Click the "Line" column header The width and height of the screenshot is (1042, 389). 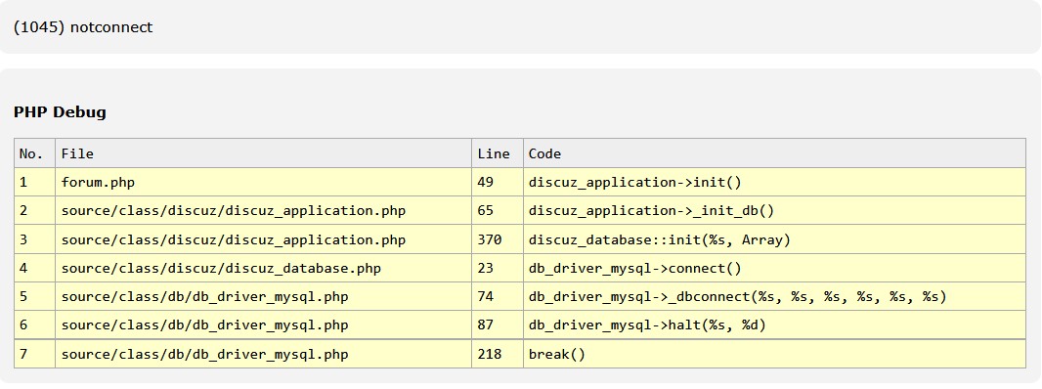click(498, 153)
